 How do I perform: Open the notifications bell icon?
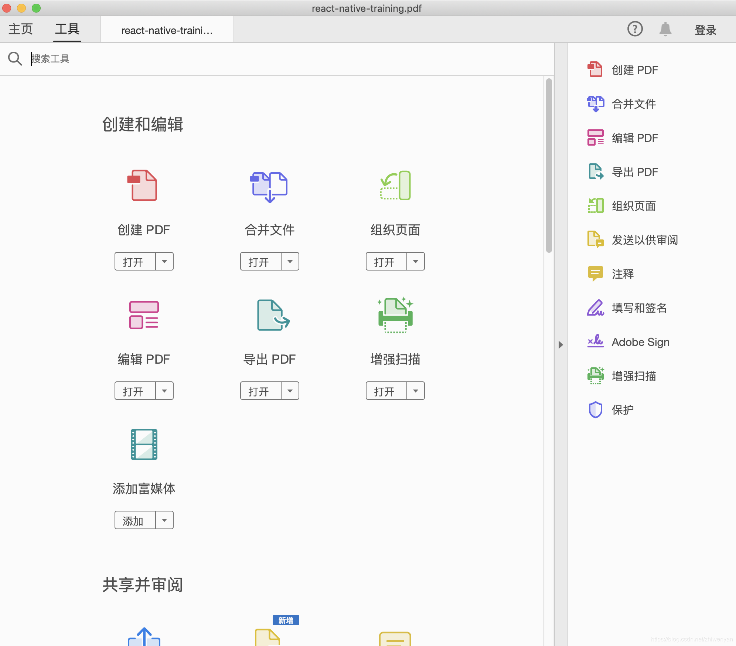coord(665,29)
